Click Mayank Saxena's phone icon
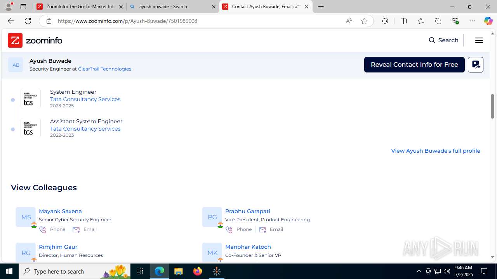The image size is (497, 279). 43,230
